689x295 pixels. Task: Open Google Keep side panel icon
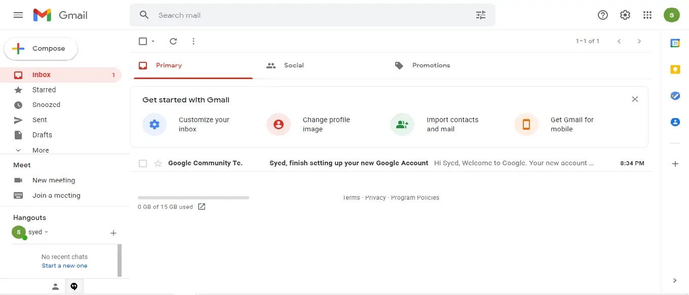point(675,69)
